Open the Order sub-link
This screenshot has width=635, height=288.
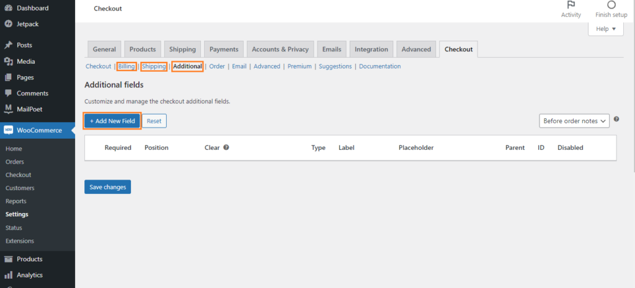point(217,66)
